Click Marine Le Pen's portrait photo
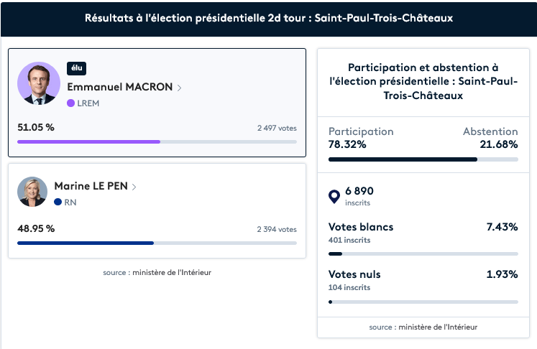Screen dimensions: 537x349 pos(32,192)
